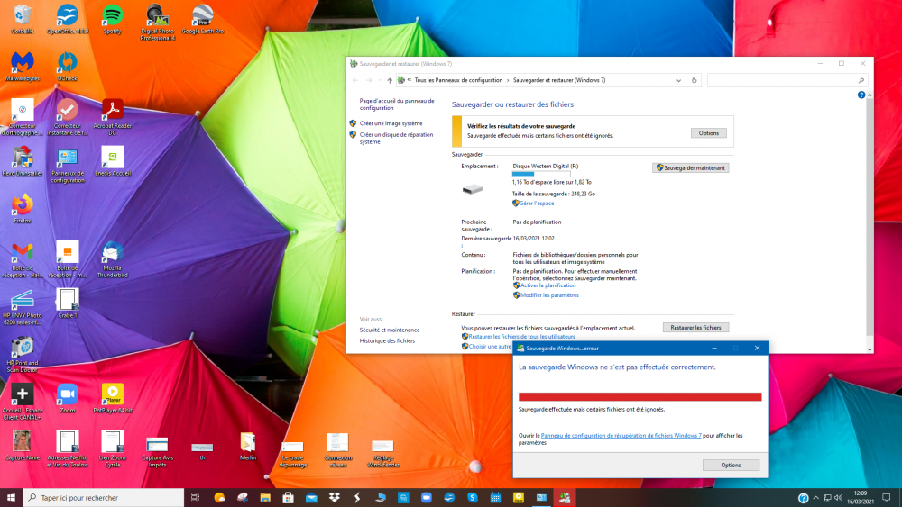The height and width of the screenshot is (507, 902).
Task: Open Malwarebytes desktop icon
Action: pos(23,63)
